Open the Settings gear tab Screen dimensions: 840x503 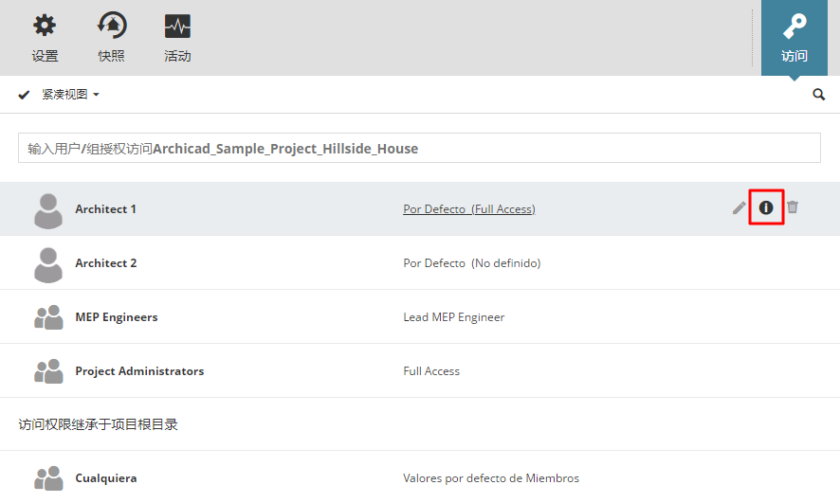(x=45, y=26)
